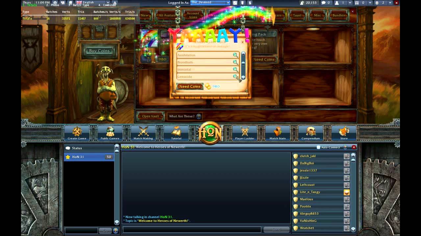The height and width of the screenshot is (236, 421).
Task: Select user jessie1337 in the list
Action: coord(321,171)
